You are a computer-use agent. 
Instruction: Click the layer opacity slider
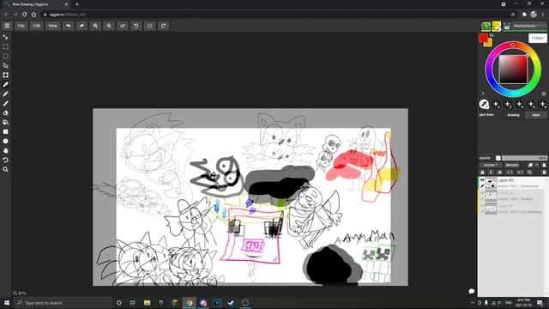point(524,158)
